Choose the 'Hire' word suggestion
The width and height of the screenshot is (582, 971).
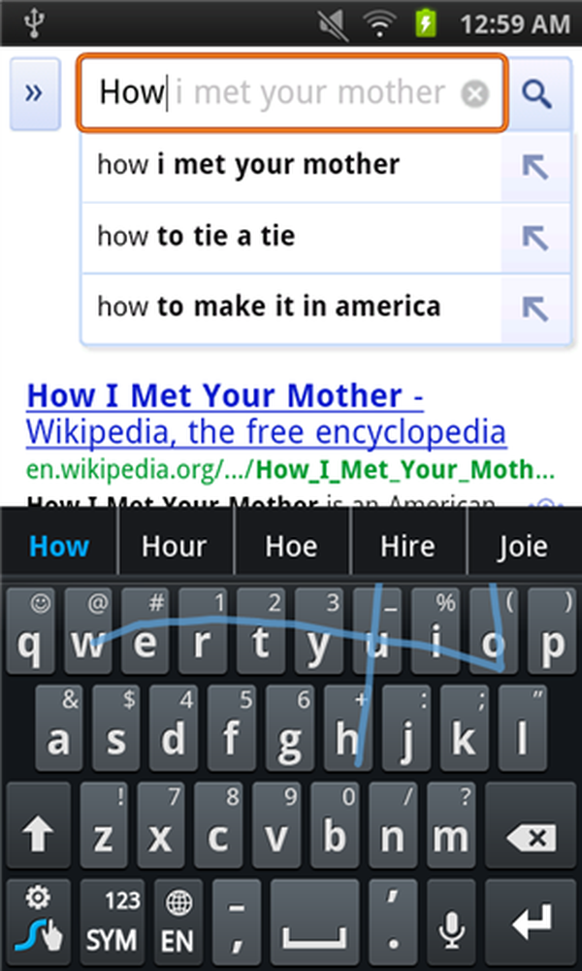click(x=407, y=546)
